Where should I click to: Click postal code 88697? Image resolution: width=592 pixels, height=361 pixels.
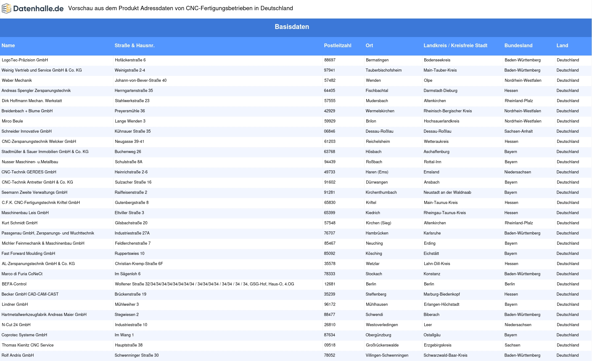[330, 60]
